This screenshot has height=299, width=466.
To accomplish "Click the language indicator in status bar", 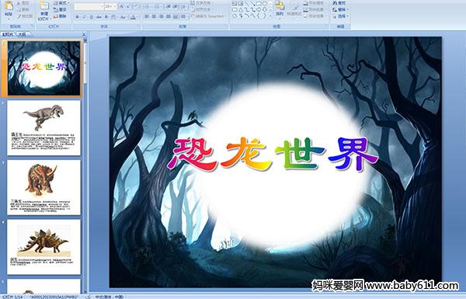I will tap(109, 297).
